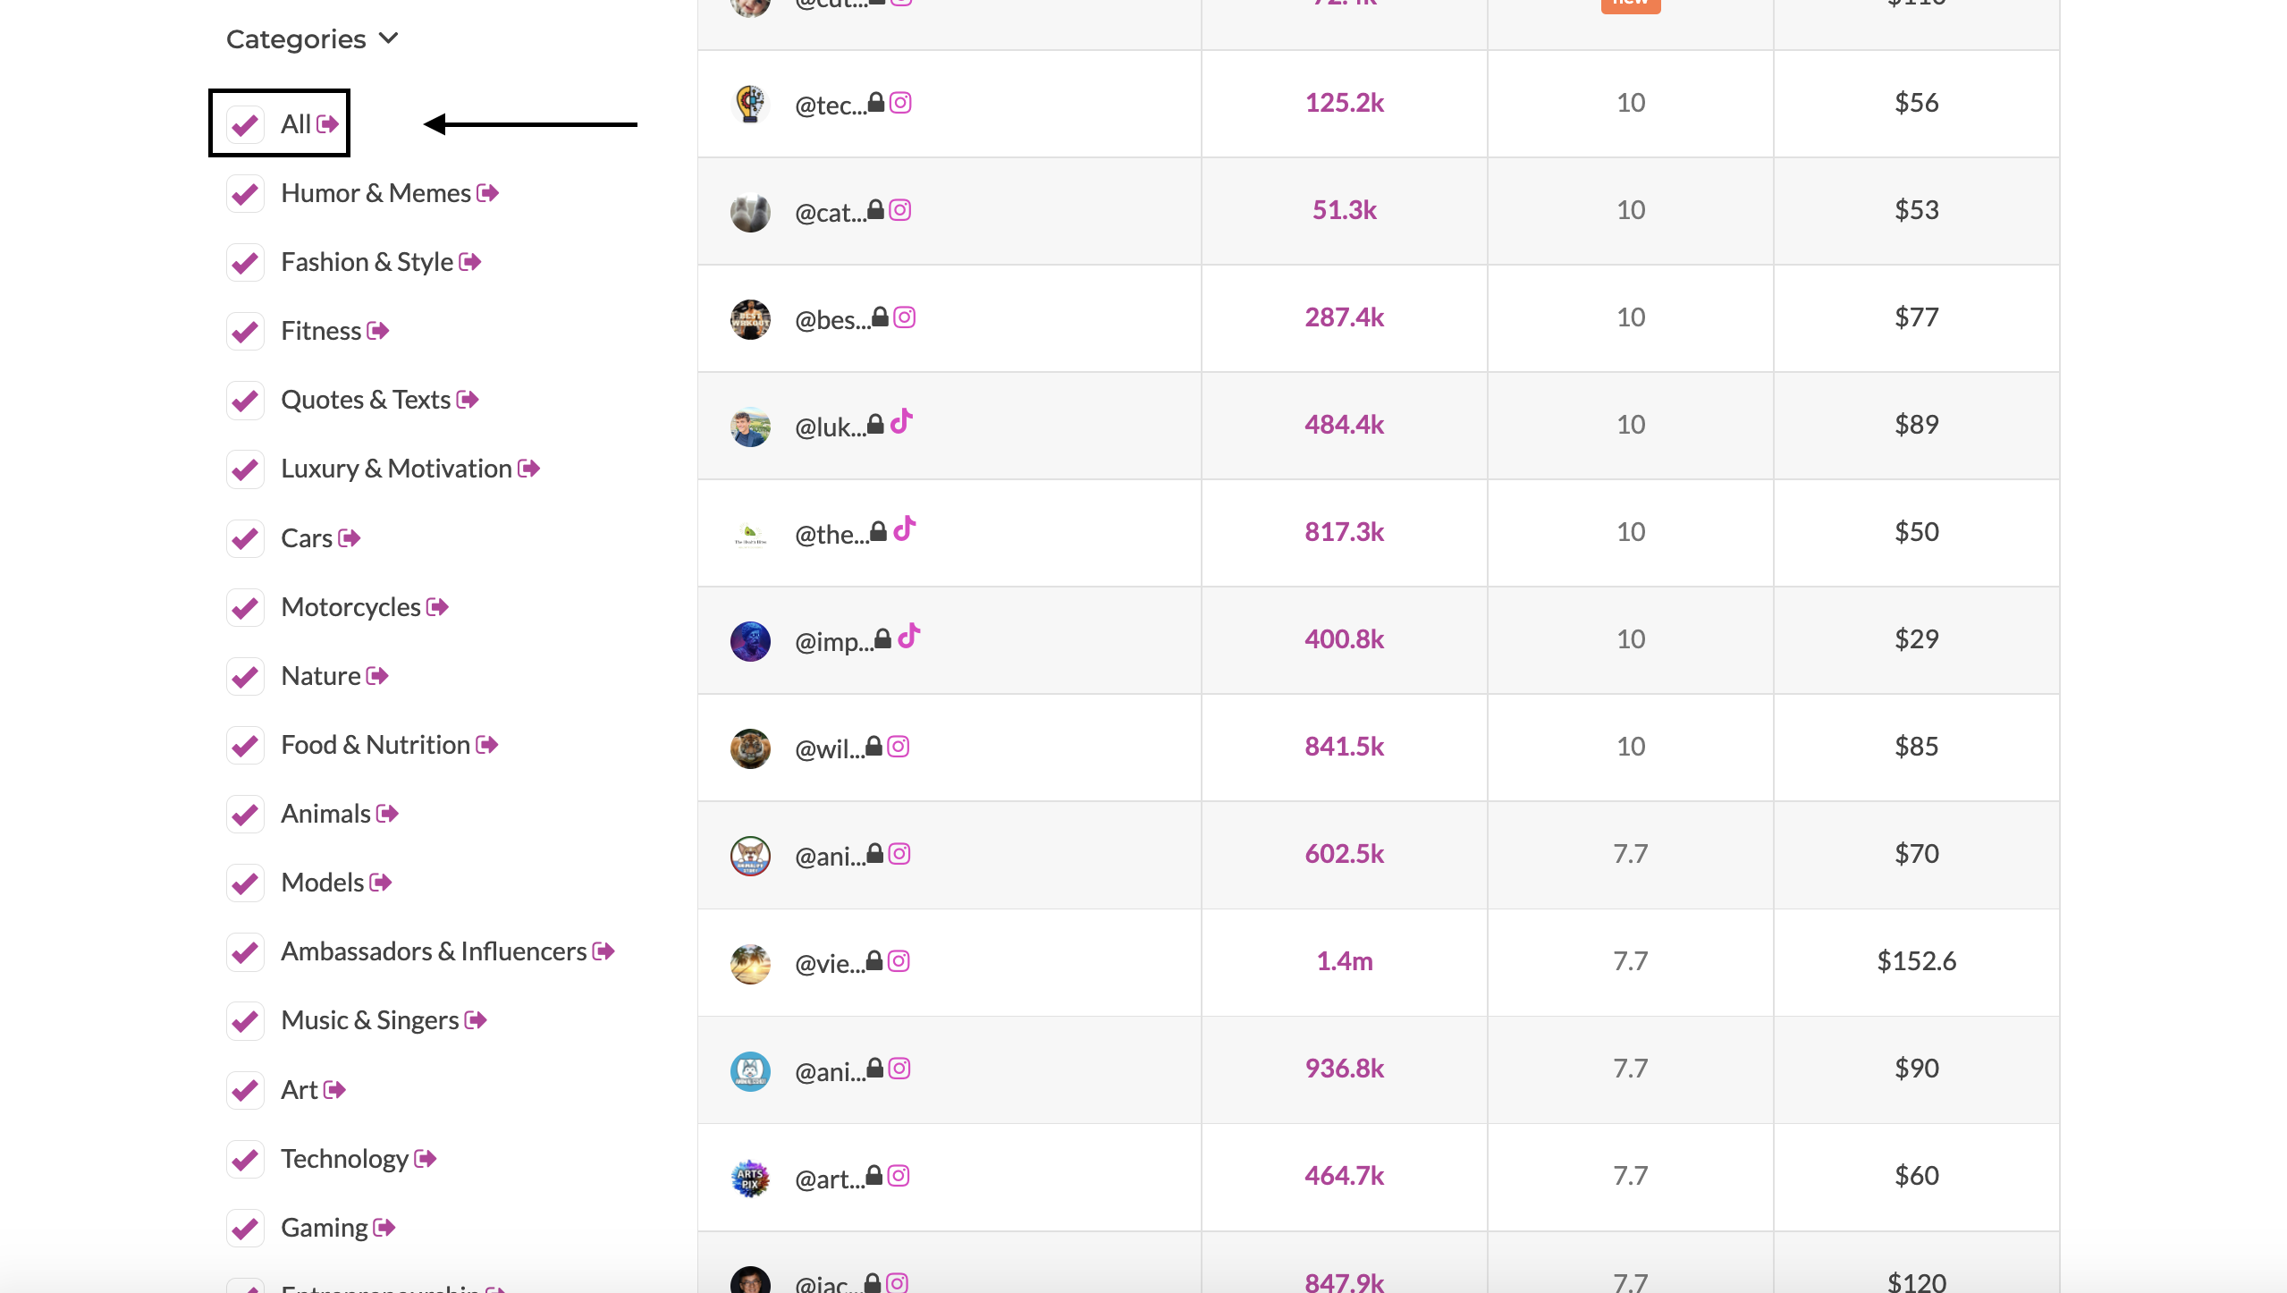Click Instagram icon beside @tec account
This screenshot has width=2287, height=1293.
900,103
